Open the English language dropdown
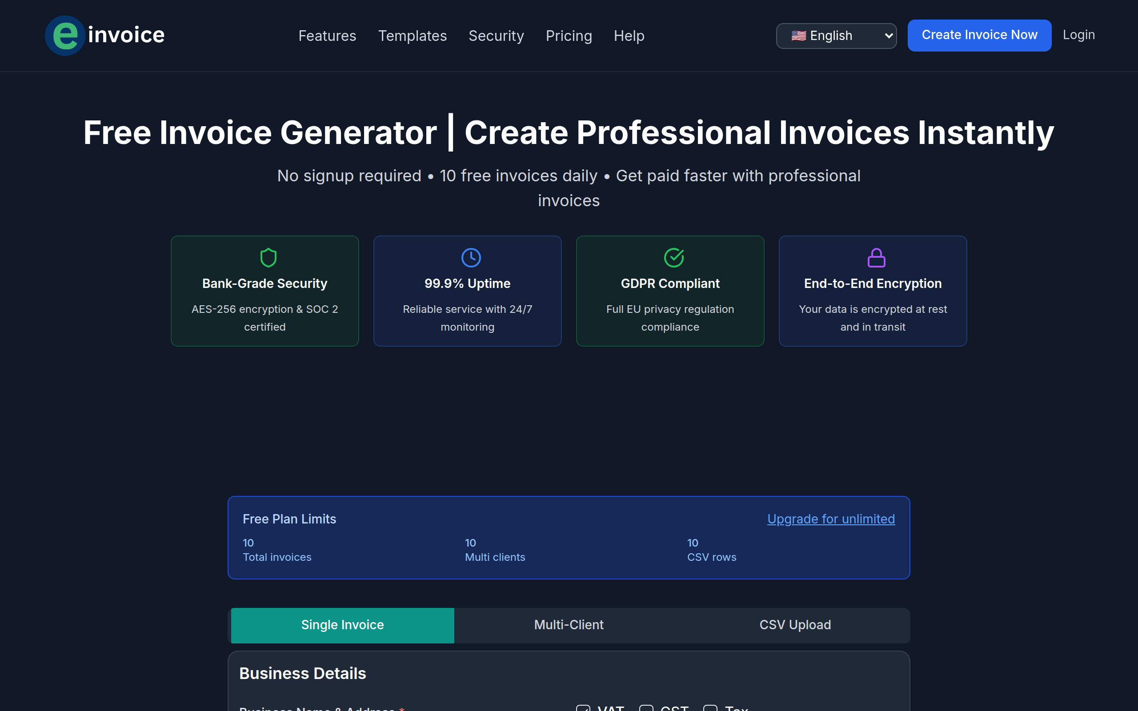This screenshot has width=1138, height=711. 836,35
